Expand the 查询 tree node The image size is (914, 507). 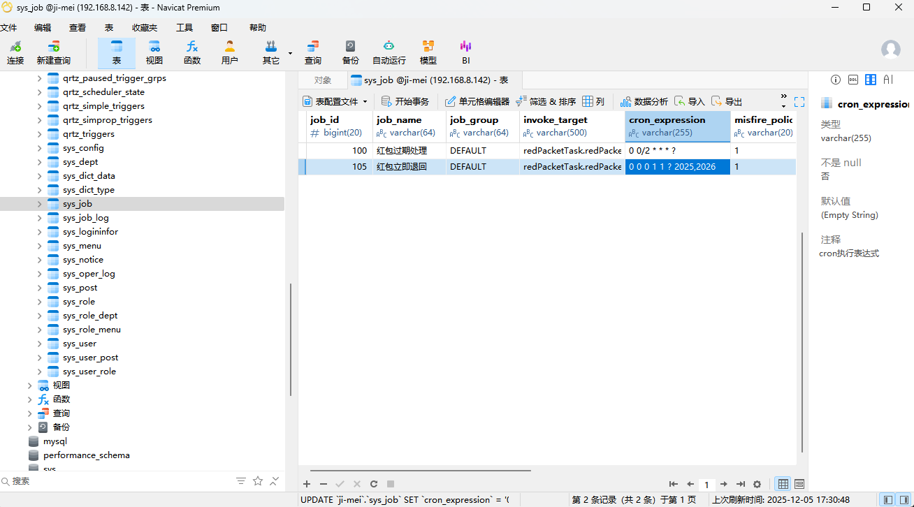(29, 413)
